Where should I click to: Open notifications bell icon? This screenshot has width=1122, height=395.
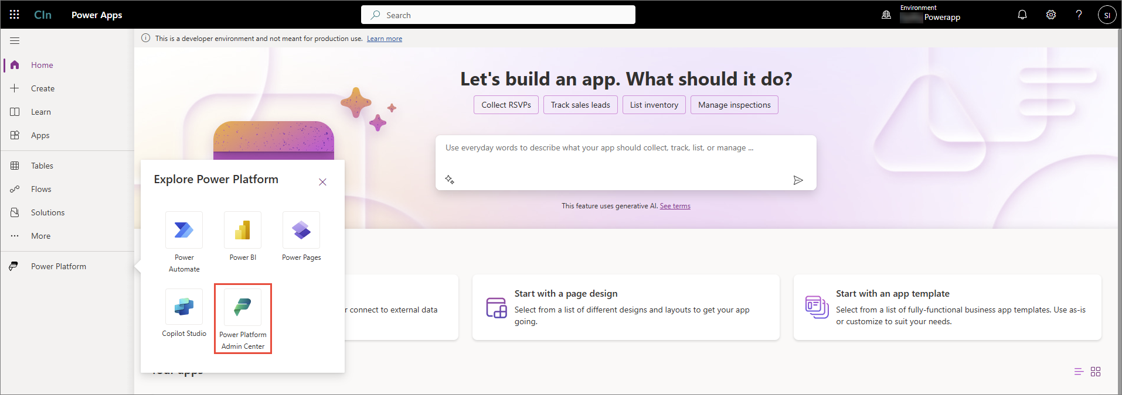click(1022, 15)
